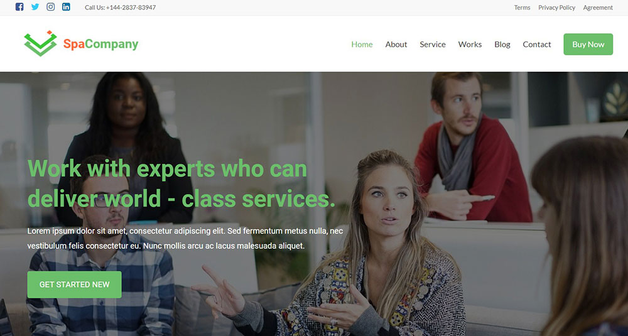
Task: Click the GET STARTED NEW button
Action: click(74, 285)
